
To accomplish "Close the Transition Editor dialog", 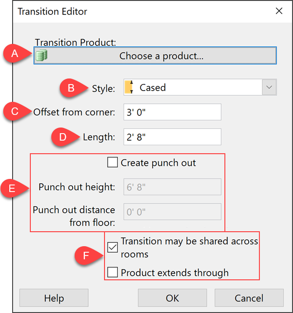I will point(279,11).
